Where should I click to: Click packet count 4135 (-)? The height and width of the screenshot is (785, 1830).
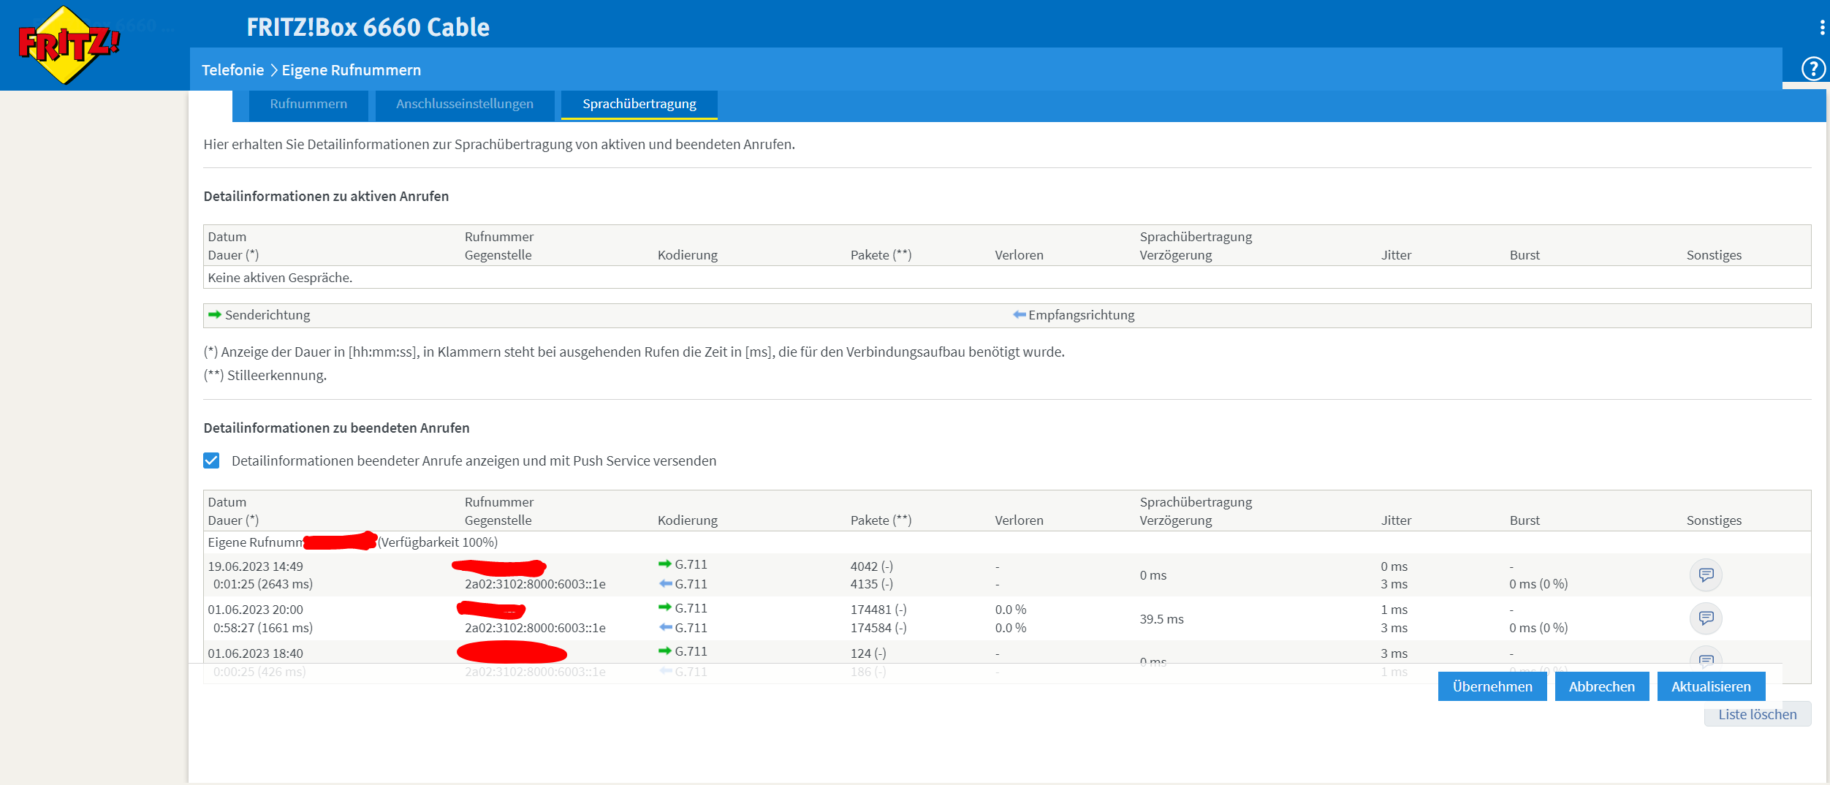[x=872, y=584]
